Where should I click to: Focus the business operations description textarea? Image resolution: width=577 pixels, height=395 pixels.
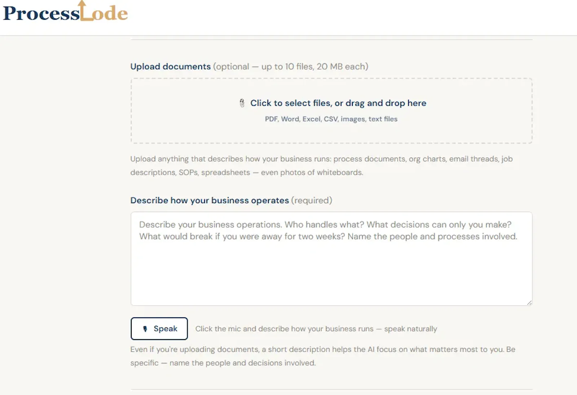click(x=331, y=259)
